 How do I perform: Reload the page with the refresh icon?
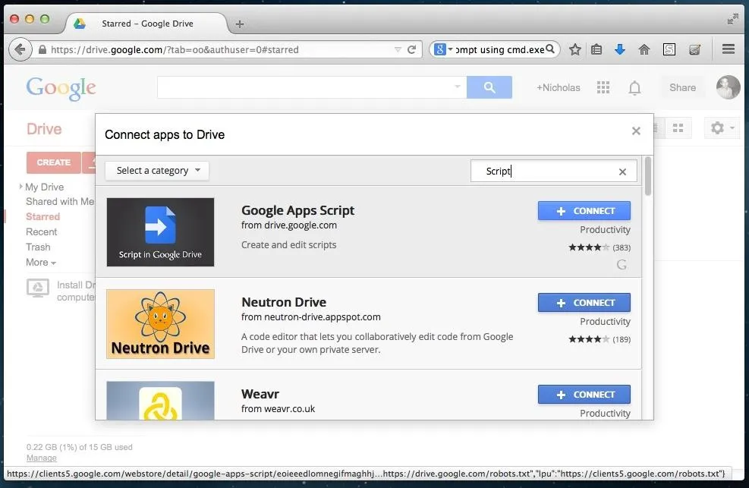coord(411,49)
